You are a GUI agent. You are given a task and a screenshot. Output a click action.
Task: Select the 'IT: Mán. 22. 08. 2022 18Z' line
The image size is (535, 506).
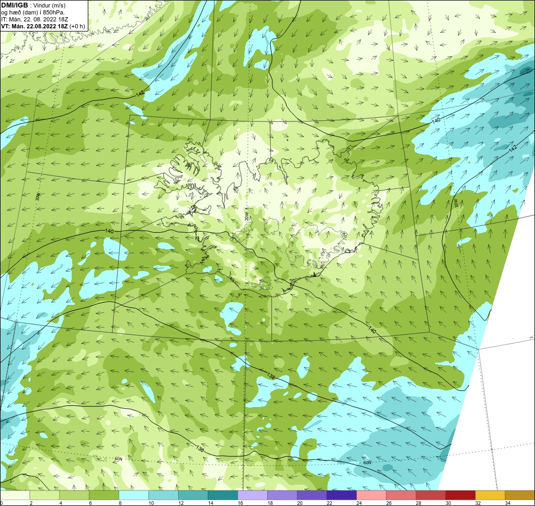click(34, 19)
